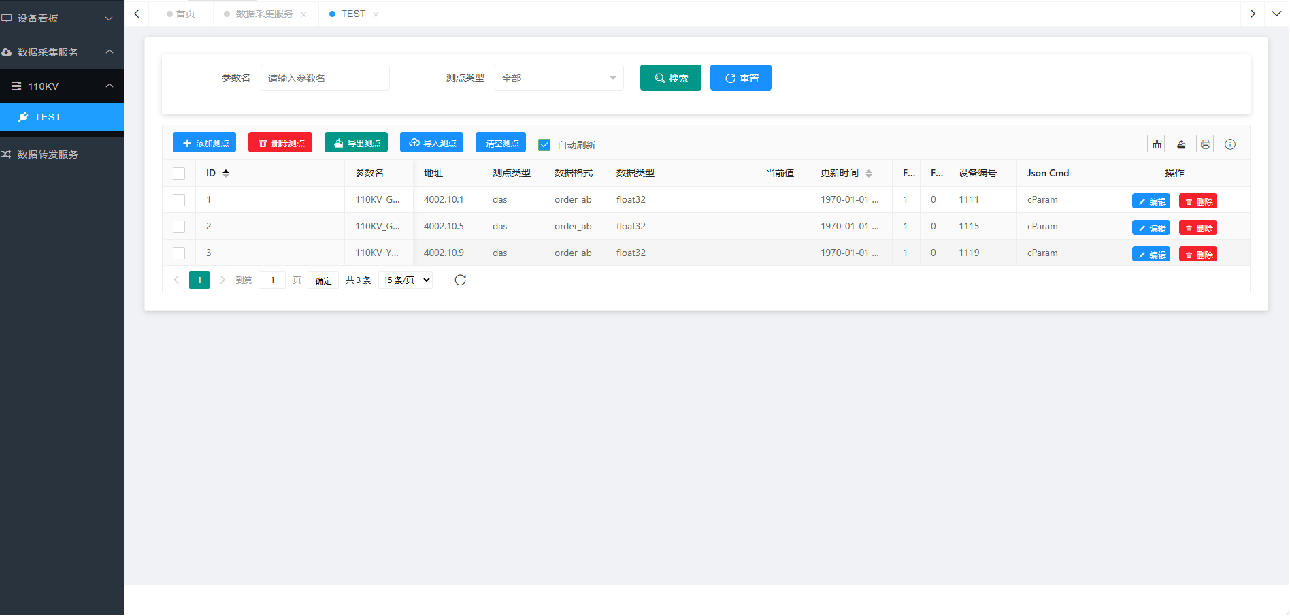The height and width of the screenshot is (616, 1290).
Task: Click the 参数名 input field
Action: 325,78
